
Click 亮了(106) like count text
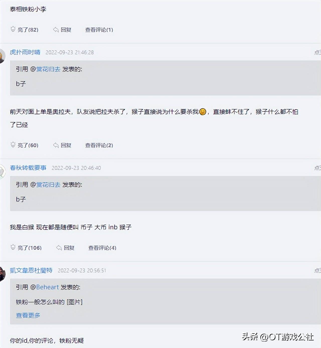30,248
